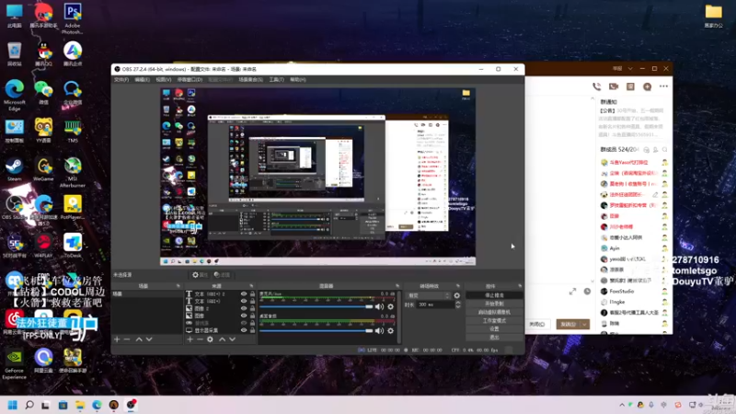Add a new source in Sources panel
This screenshot has height=414, width=736.
[190, 339]
